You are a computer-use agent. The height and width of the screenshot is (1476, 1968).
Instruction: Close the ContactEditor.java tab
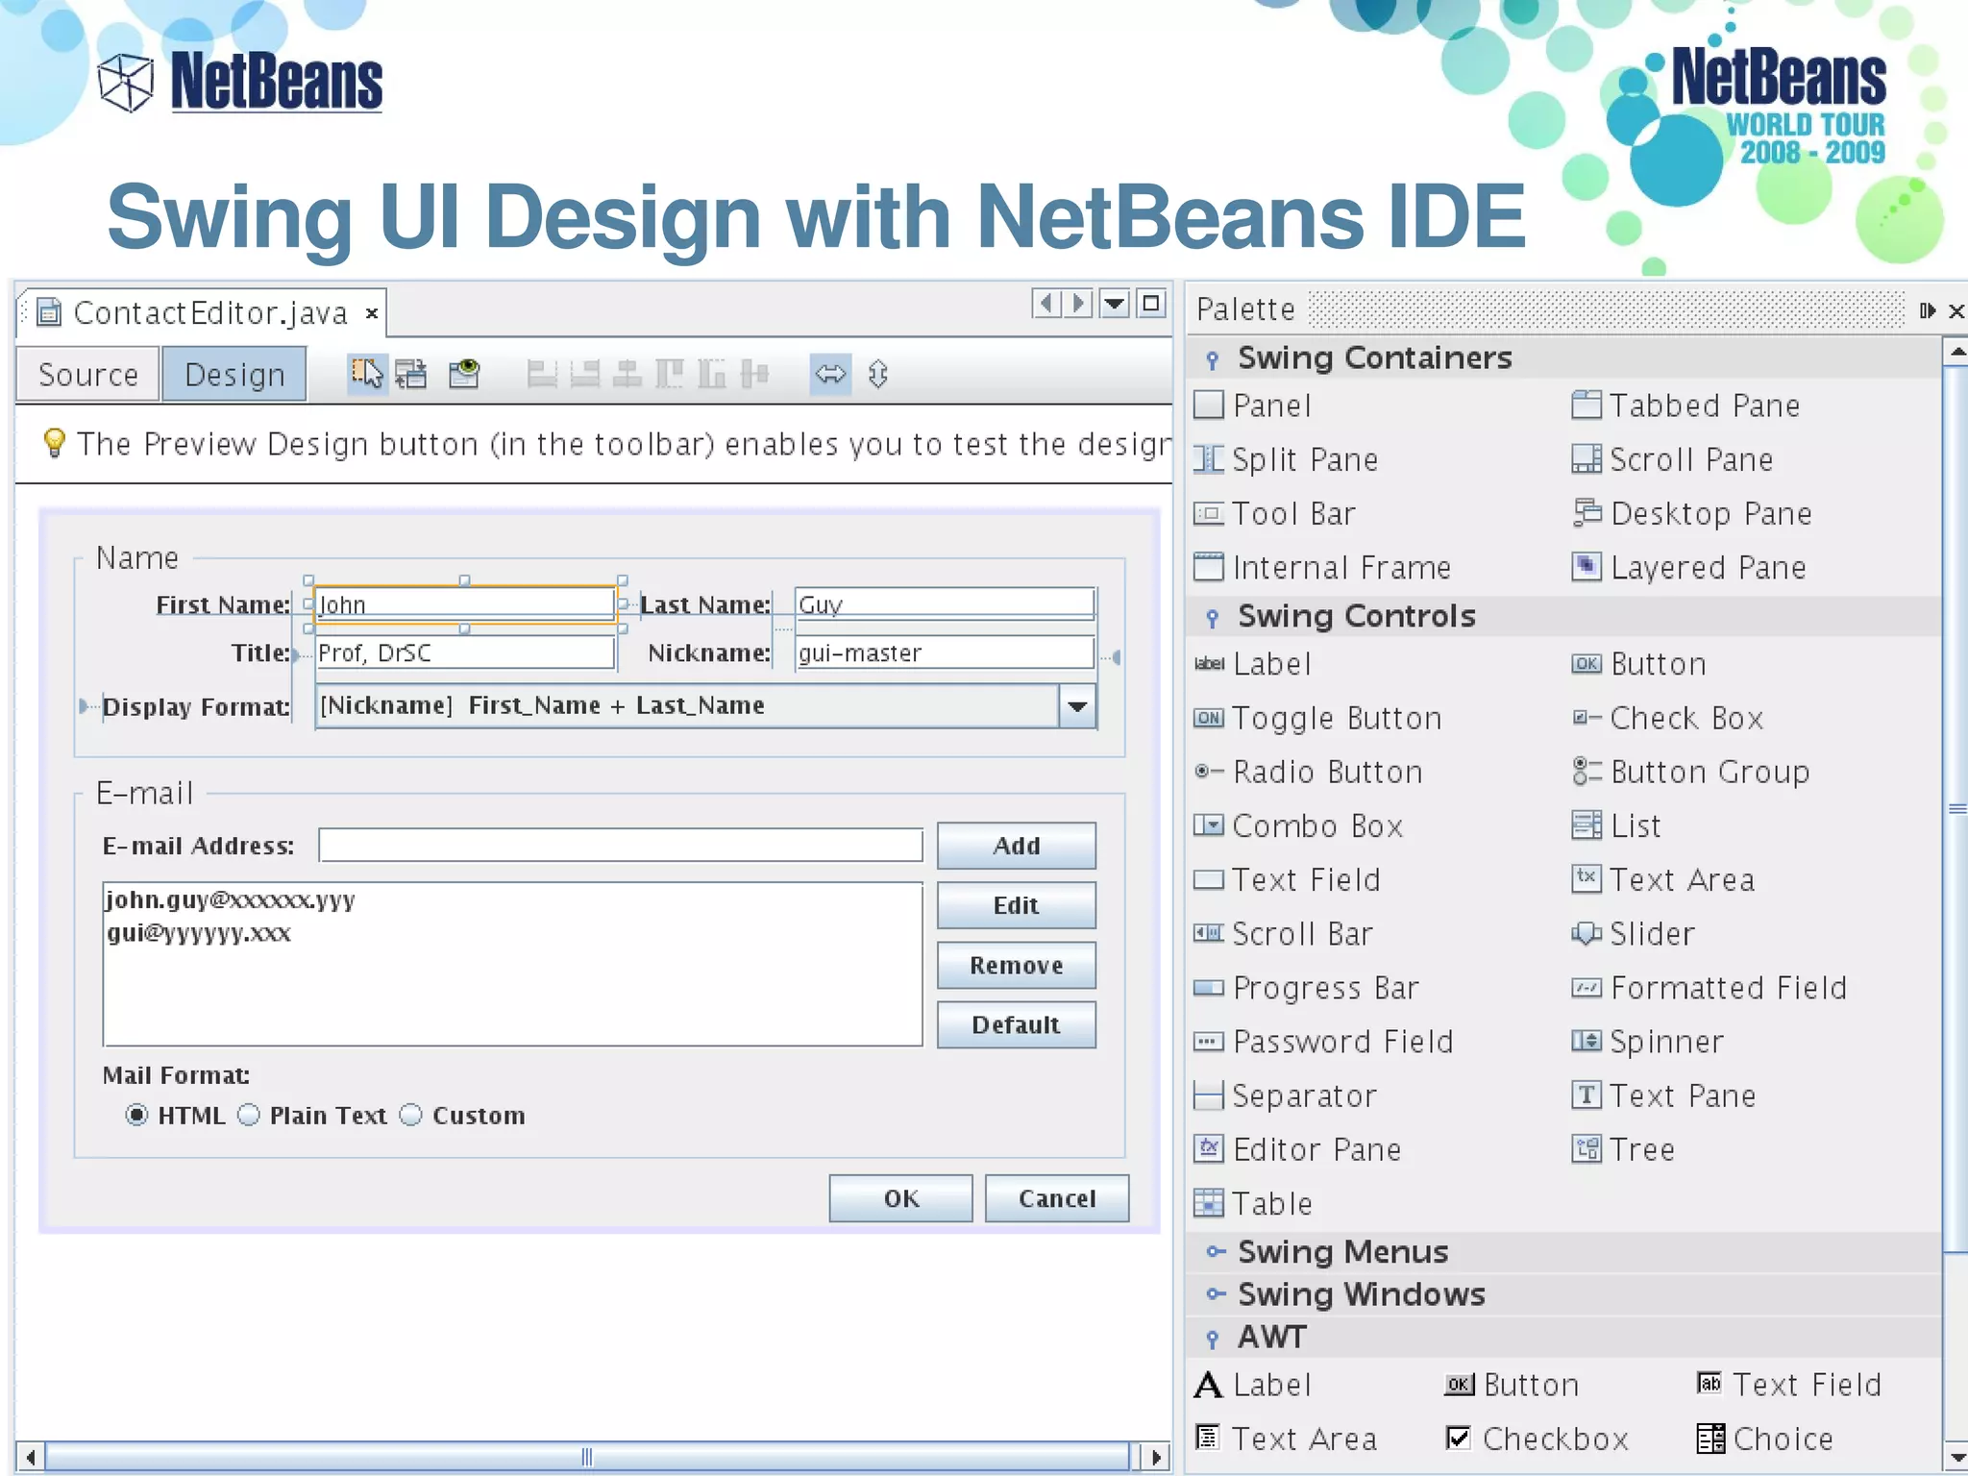pyautogui.click(x=371, y=314)
